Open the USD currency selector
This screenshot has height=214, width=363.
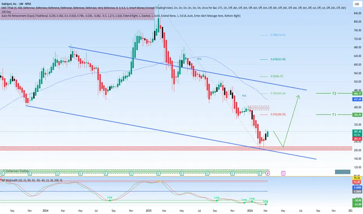point(357,4)
